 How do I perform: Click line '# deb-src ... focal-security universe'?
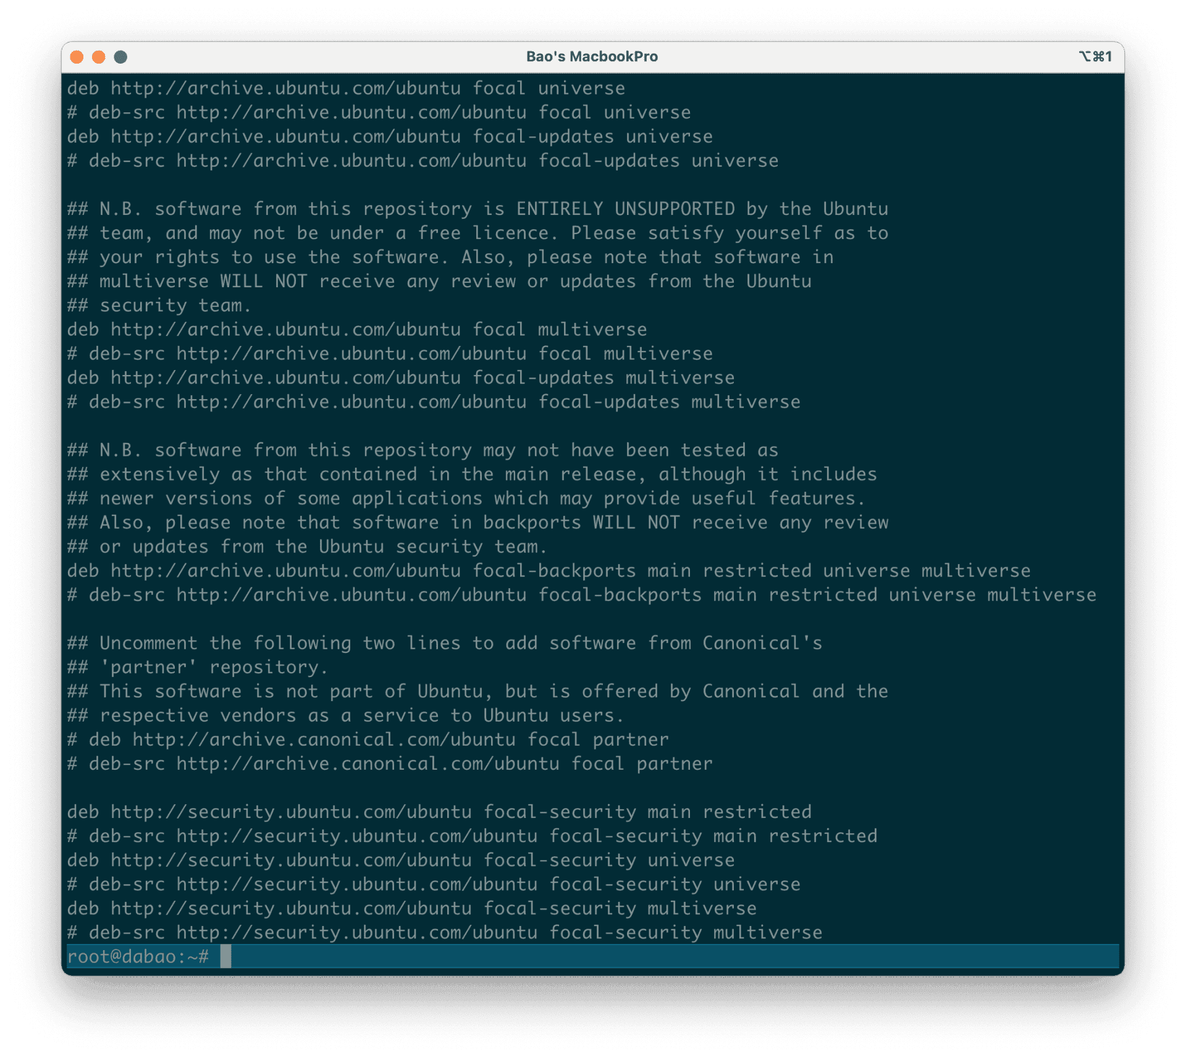click(x=434, y=883)
